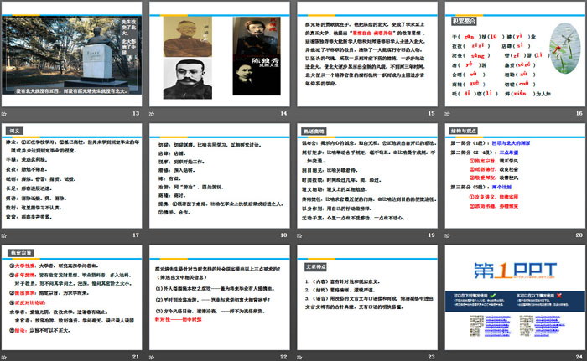587x361 pixels.
Task: Click the animation star icon under slide 21
Action: 6,354
